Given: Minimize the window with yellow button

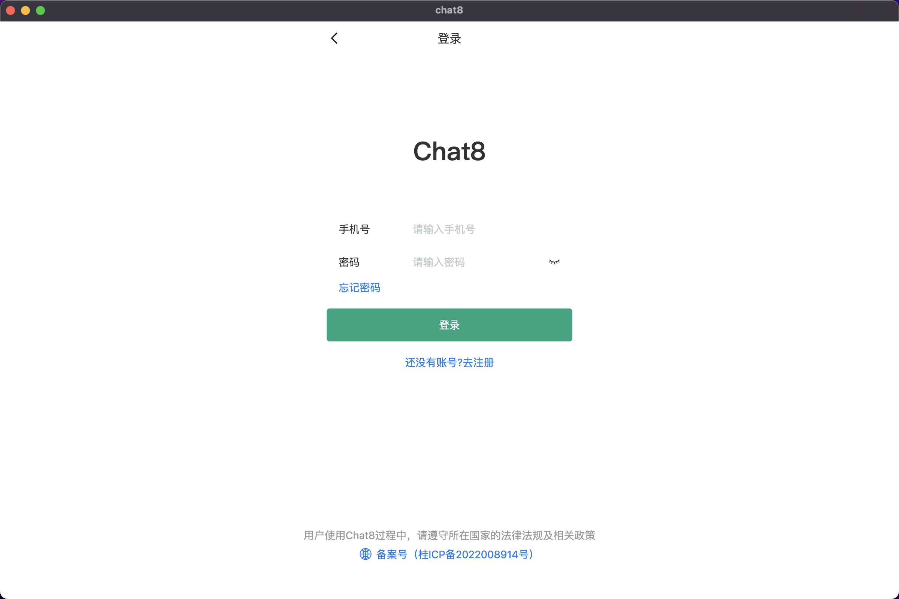Looking at the screenshot, I should pos(25,10).
